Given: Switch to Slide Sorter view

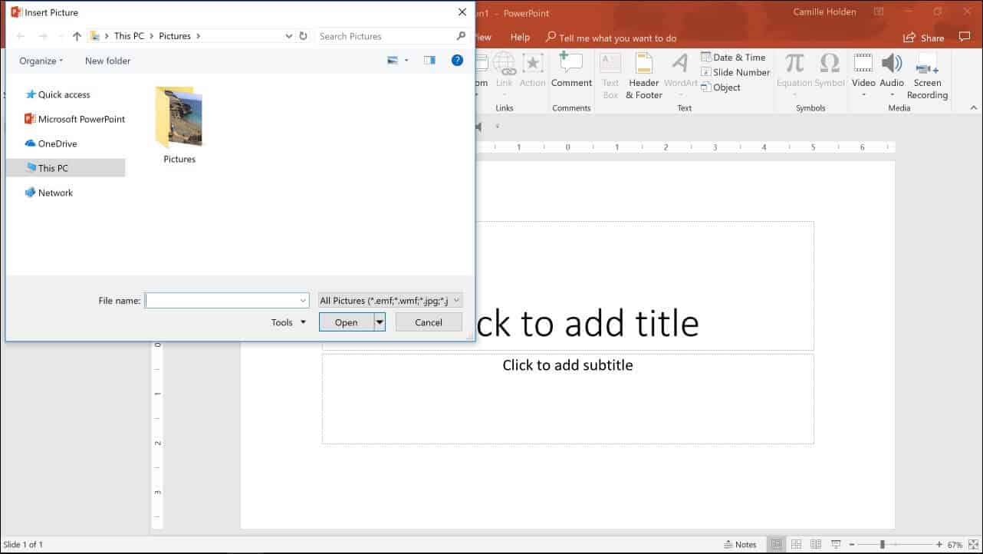Looking at the screenshot, I should point(797,545).
